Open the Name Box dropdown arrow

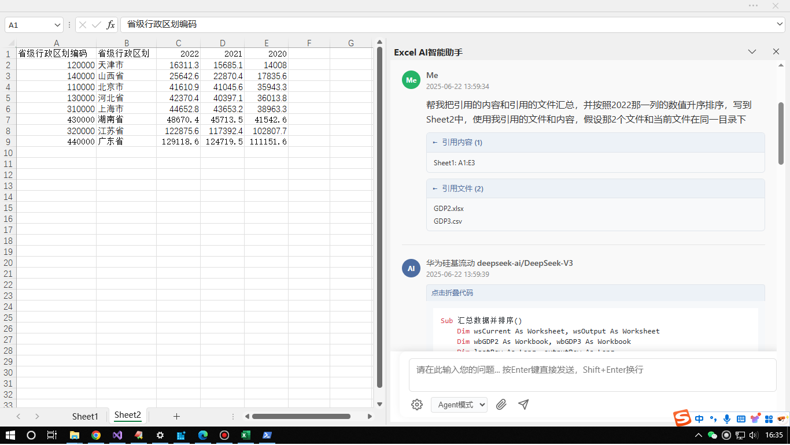[x=57, y=25]
